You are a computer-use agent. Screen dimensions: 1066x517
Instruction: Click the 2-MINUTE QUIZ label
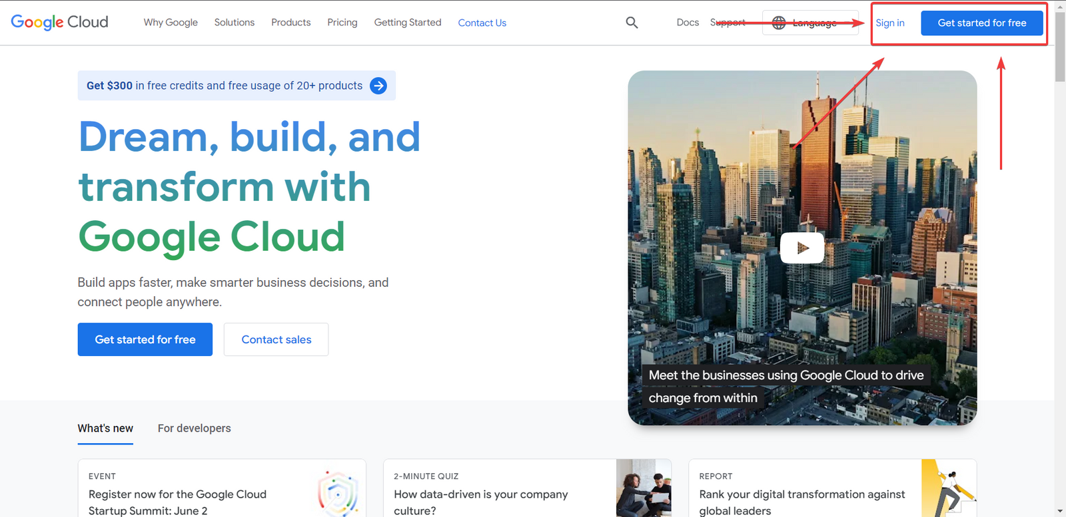click(426, 476)
